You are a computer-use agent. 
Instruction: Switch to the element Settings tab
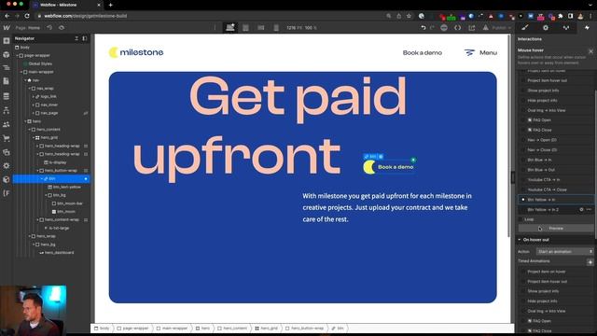pos(546,27)
